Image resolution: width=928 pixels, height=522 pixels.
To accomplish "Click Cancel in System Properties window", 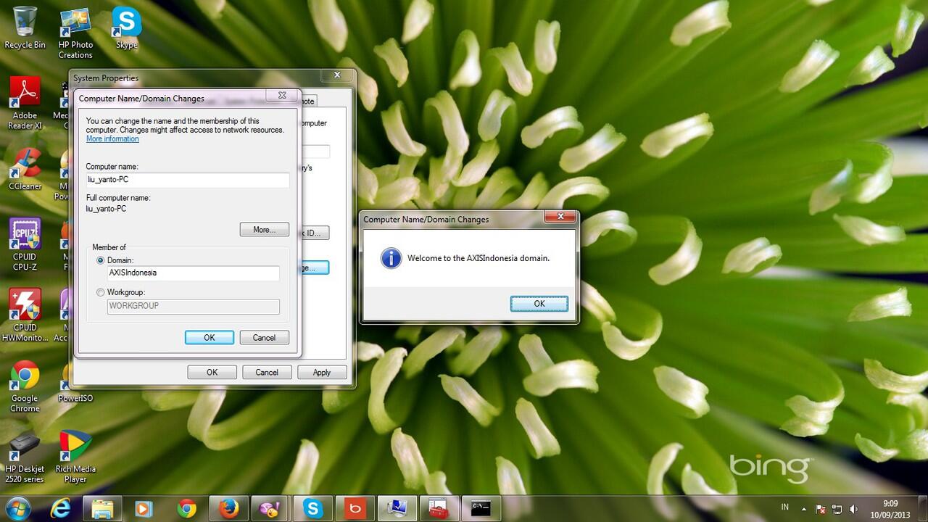I will [267, 372].
